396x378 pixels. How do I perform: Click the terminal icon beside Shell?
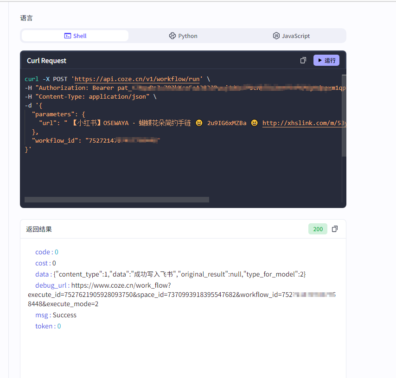click(68, 36)
